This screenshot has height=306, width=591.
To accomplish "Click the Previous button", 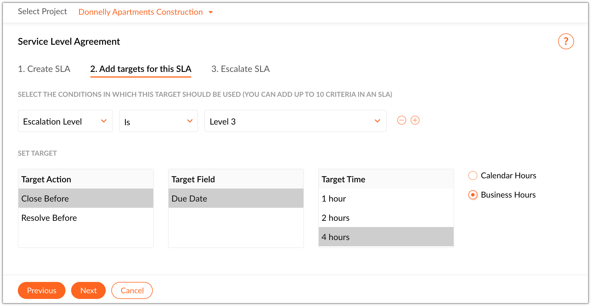I will point(42,290).
